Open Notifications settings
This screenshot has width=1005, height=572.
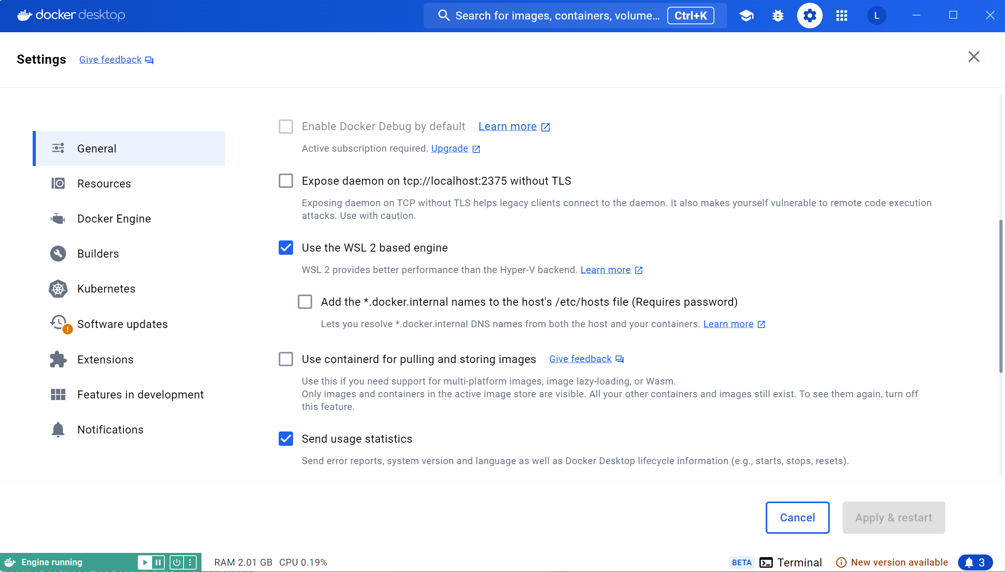tap(129, 429)
